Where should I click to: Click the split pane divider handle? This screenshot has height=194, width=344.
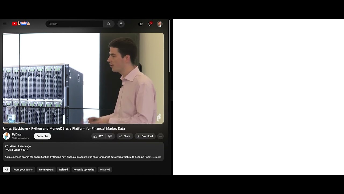coord(172,95)
